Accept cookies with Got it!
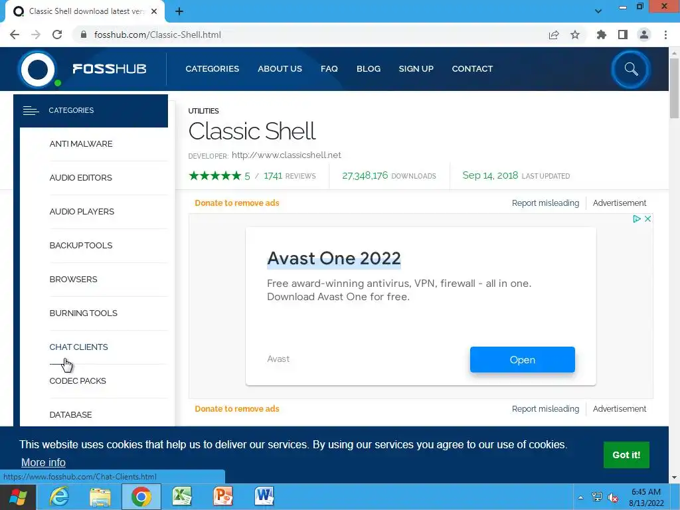 pyautogui.click(x=626, y=455)
